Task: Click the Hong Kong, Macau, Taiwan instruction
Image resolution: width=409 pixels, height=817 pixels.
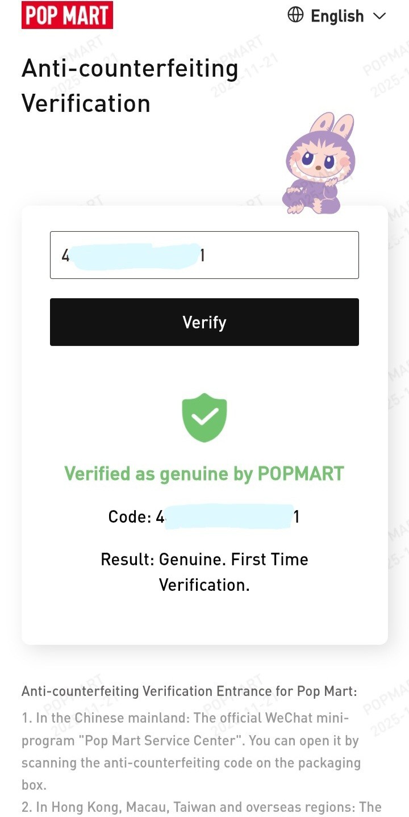Action: pyautogui.click(x=202, y=807)
